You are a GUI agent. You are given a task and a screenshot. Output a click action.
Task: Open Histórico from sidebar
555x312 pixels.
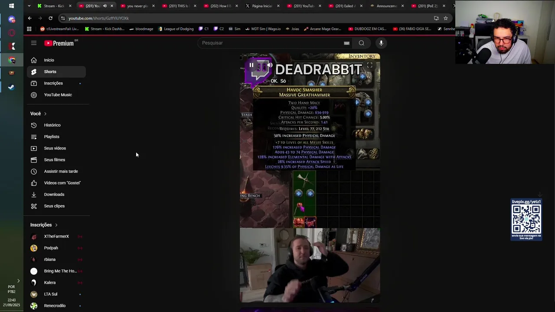(56, 125)
